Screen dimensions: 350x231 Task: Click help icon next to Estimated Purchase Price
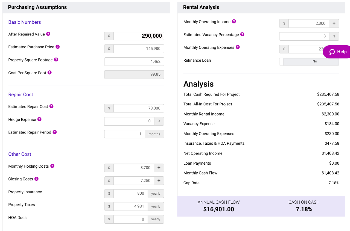click(x=57, y=47)
